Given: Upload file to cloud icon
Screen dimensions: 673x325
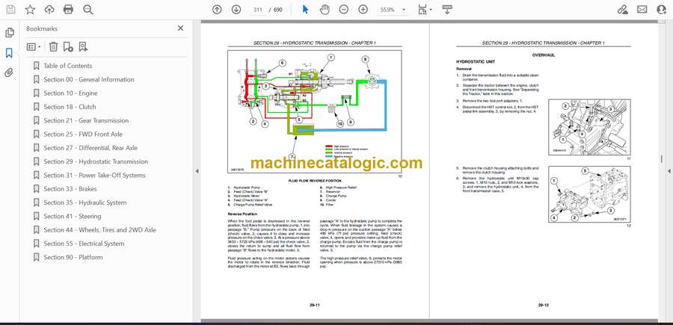Looking at the screenshot, I should point(49,10).
